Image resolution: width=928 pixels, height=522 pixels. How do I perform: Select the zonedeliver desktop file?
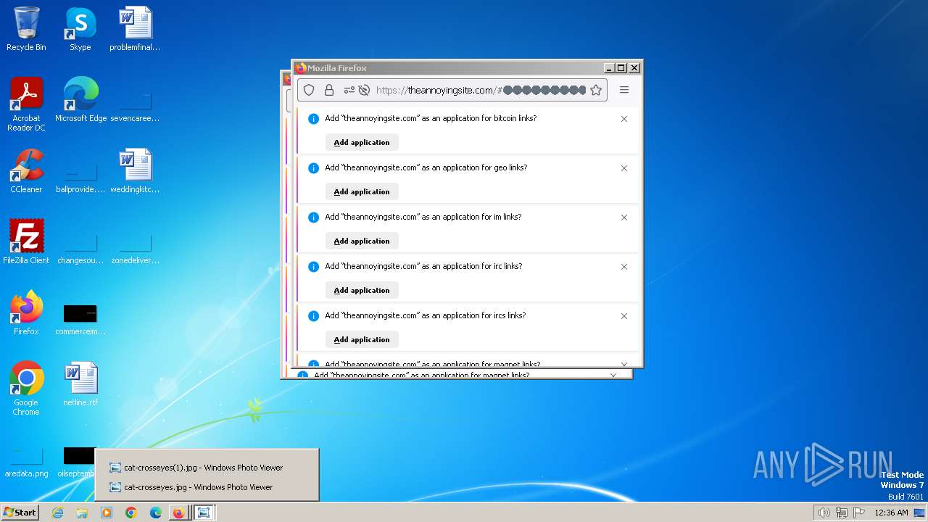[x=135, y=249]
